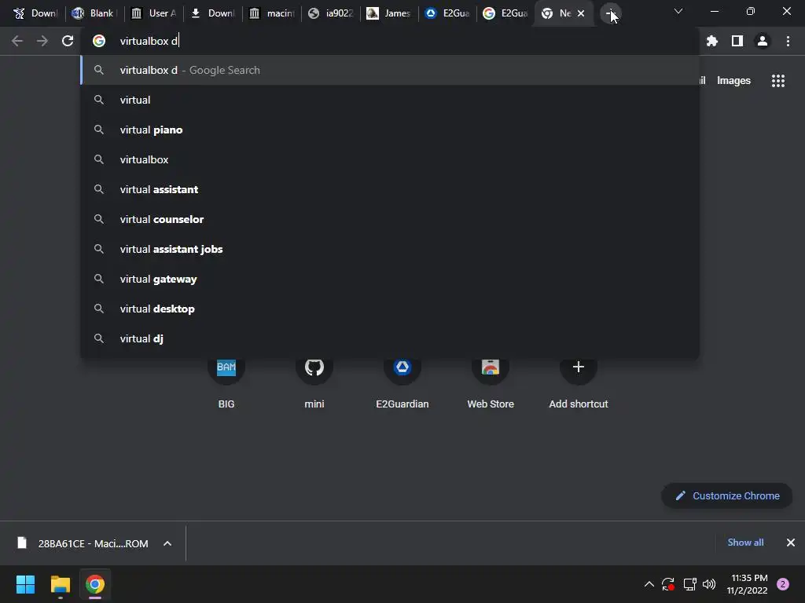Open the Extensions puzzle icon
805x603 pixels.
[x=711, y=41]
